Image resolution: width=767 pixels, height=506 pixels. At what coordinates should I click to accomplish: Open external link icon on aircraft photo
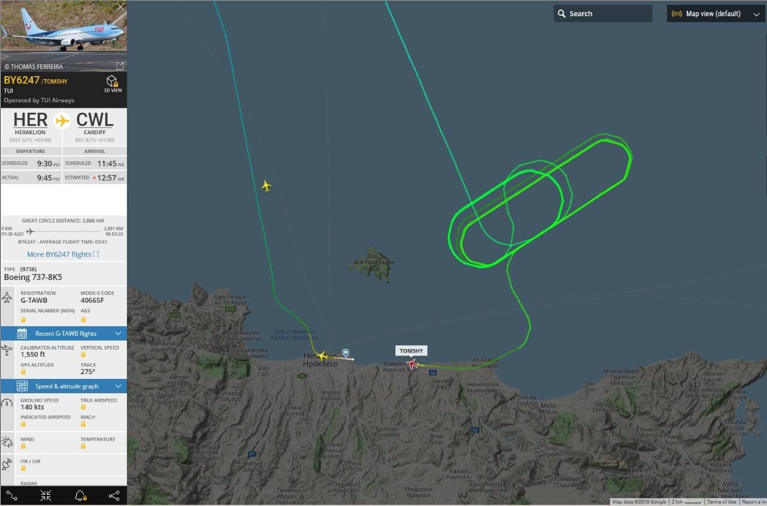[x=120, y=66]
